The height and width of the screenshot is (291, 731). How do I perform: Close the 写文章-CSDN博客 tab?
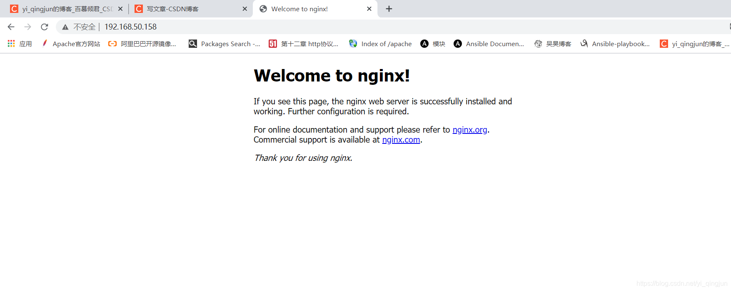click(x=245, y=9)
